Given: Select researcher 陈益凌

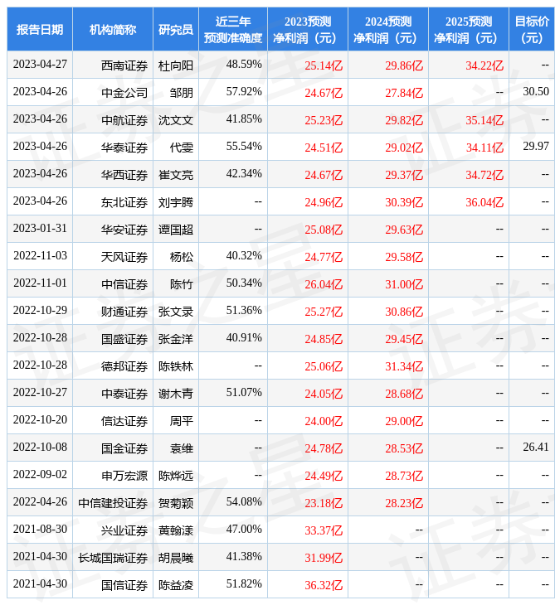Looking at the screenshot, I should pyautogui.click(x=176, y=585).
